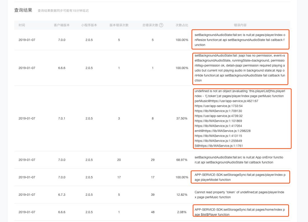308x222 pixels.
Task: Select the 68.97% percentage cell
Action: pos(182,160)
